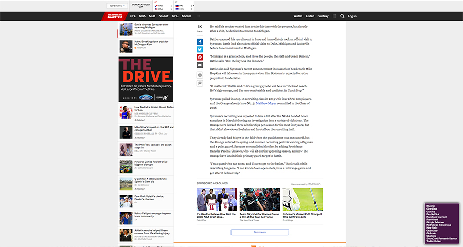
Task: Click the cycling team sponsored thumbnail
Action: click(x=260, y=200)
